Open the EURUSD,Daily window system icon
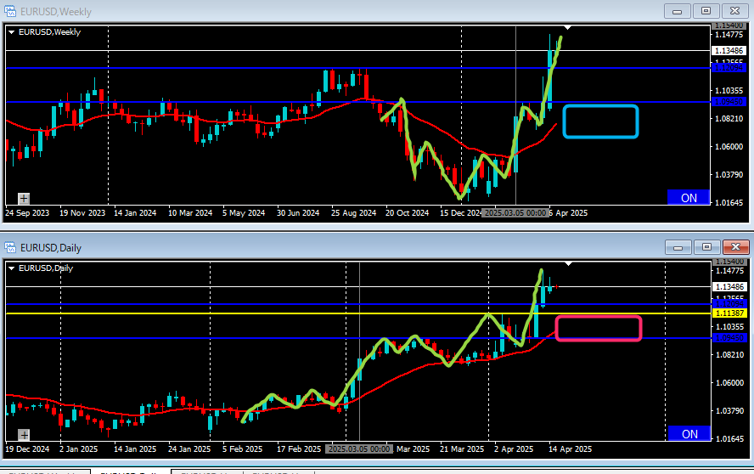754x474 pixels. click(11, 247)
